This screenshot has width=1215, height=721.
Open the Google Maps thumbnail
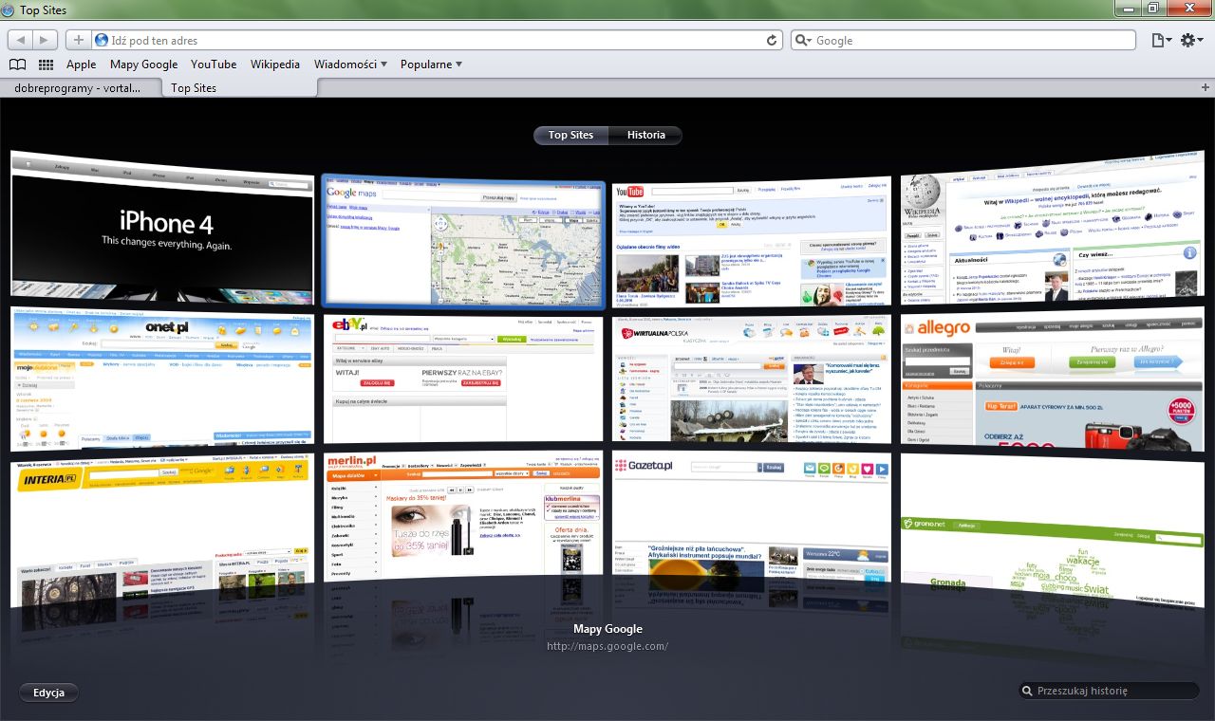[463, 241]
